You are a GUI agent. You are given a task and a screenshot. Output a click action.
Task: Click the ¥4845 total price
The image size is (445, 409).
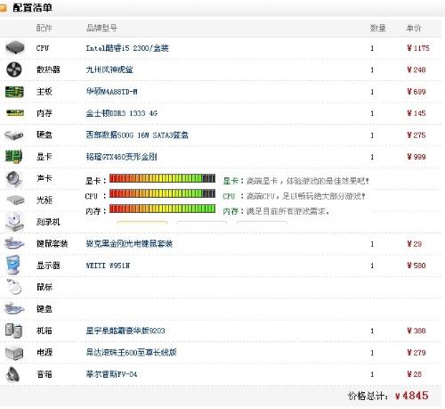click(x=412, y=396)
